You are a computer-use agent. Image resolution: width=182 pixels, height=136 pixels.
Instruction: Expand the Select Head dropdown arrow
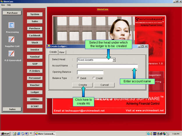pos(114,60)
